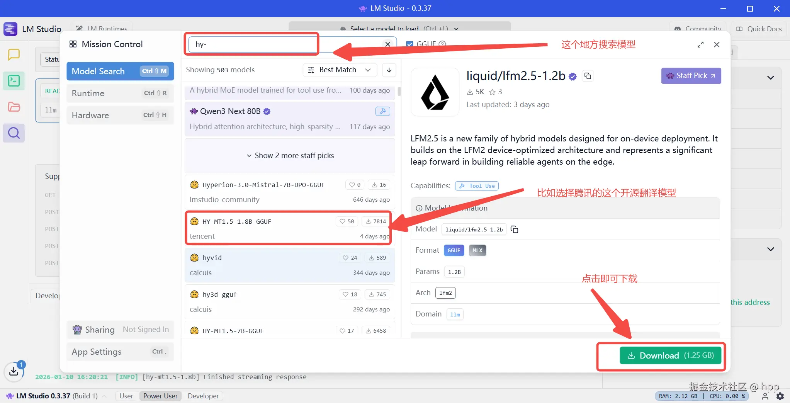
Task: Clear the model search field with the X
Action: coord(388,44)
